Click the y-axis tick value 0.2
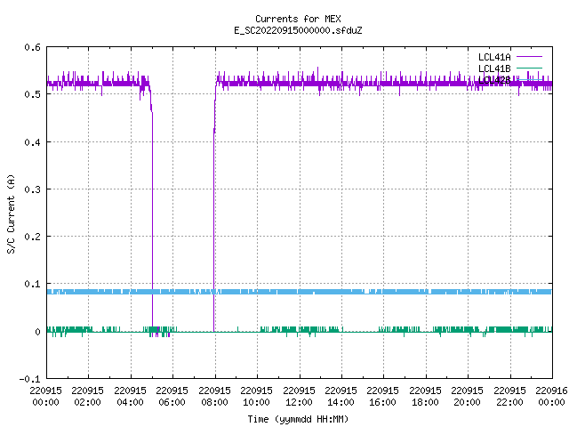Viewport: 569px width, 427px height. [32, 237]
